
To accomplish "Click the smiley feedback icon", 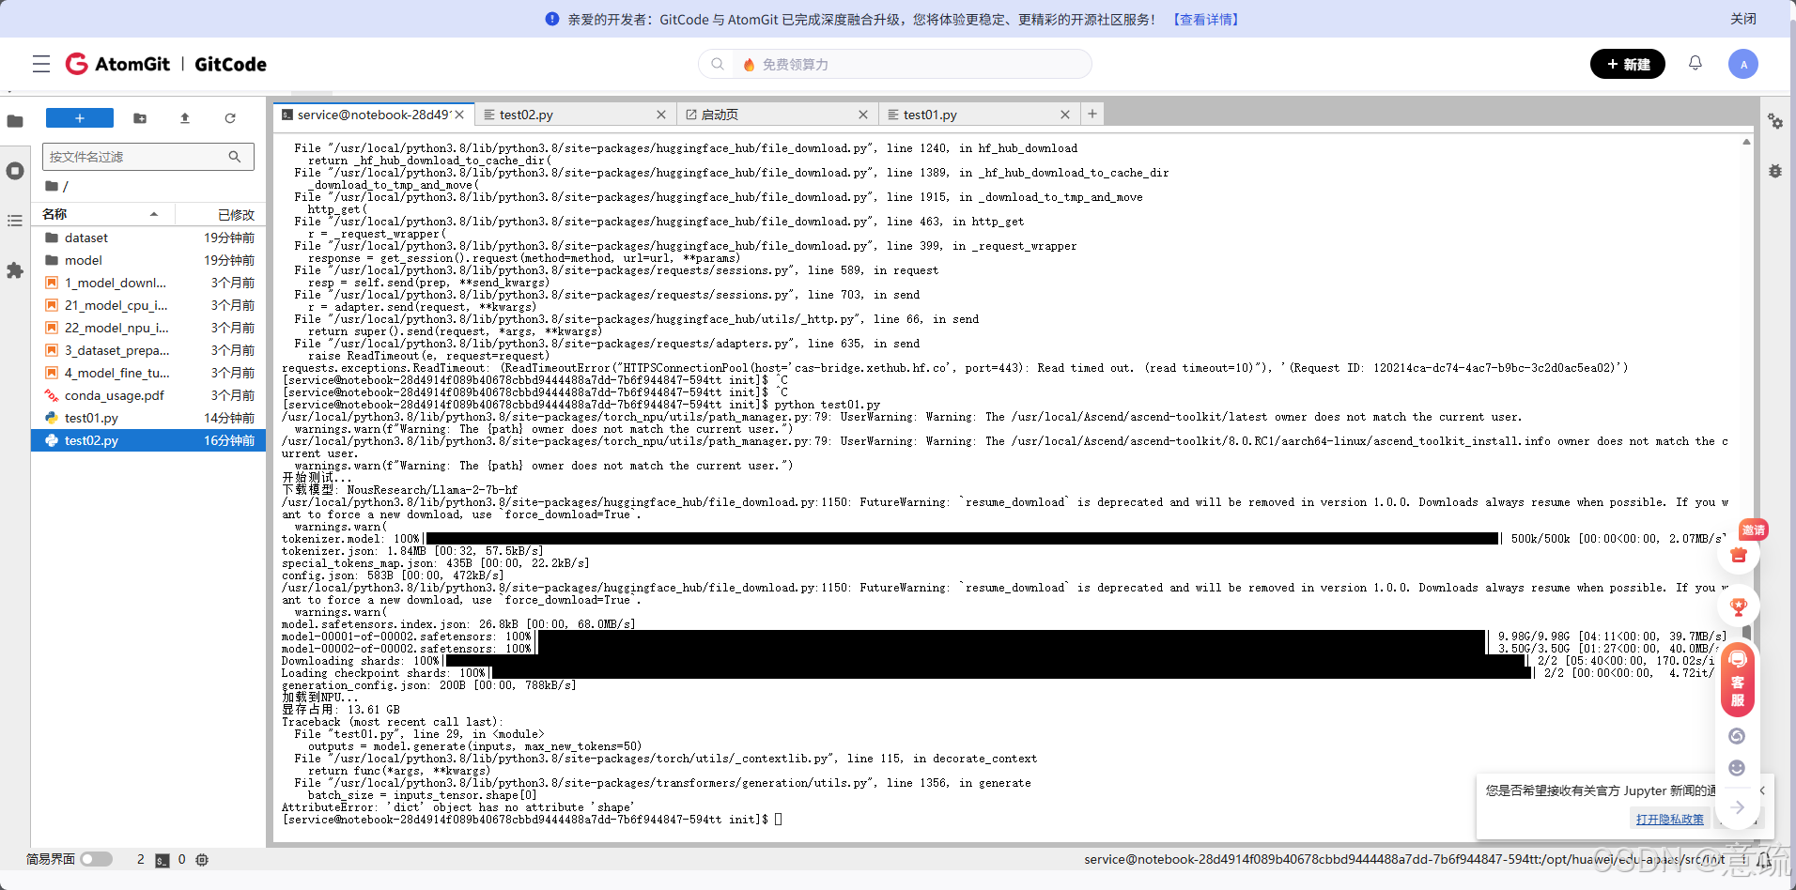I will tap(1737, 768).
